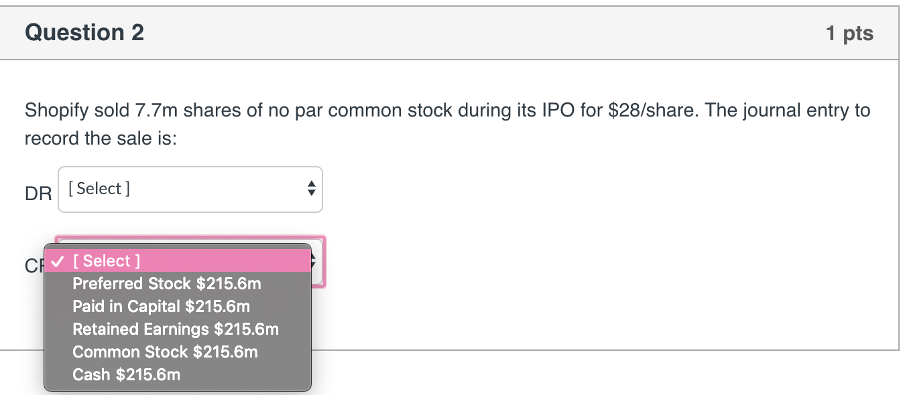Click the '1 pts' label

[849, 33]
